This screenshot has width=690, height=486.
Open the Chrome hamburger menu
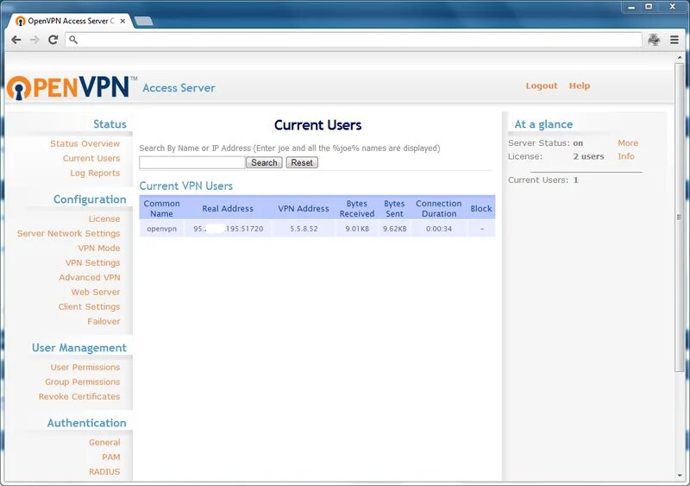tap(674, 40)
